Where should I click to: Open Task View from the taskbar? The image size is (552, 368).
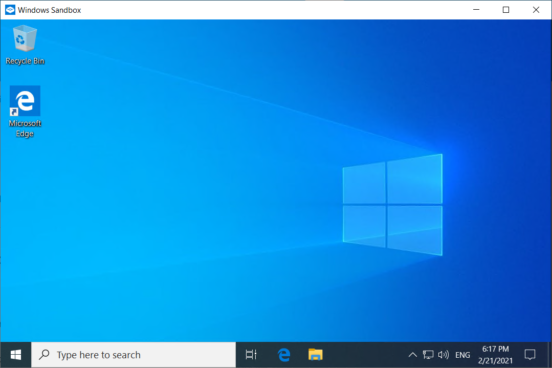pyautogui.click(x=250, y=354)
